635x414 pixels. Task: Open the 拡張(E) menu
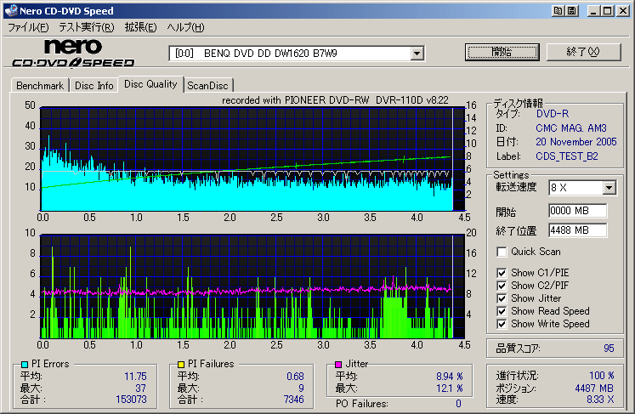point(140,27)
